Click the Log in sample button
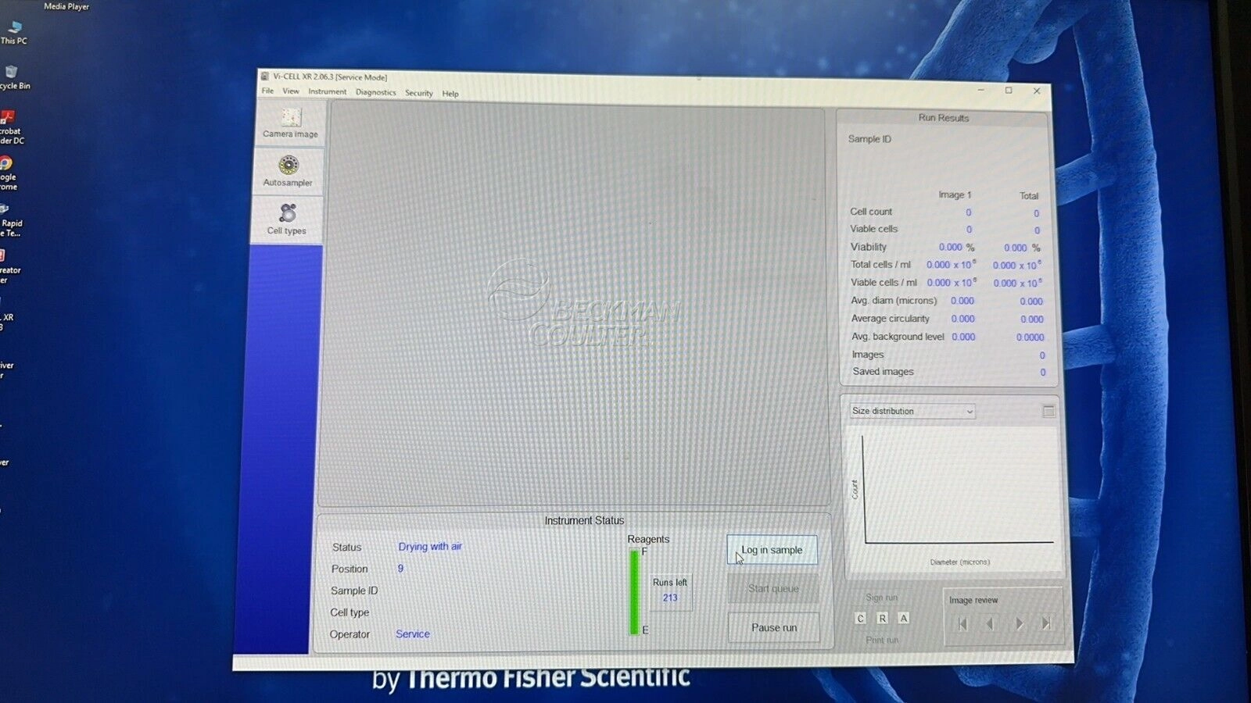Viewport: 1251px width, 703px height. [x=772, y=550]
